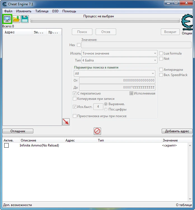Open the Отладчик memory view

point(18,131)
